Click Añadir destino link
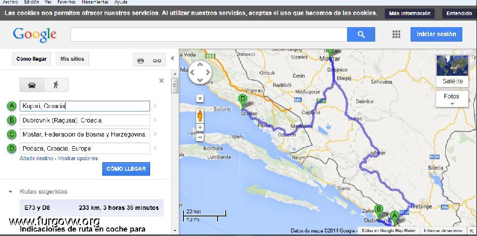 tap(36, 158)
